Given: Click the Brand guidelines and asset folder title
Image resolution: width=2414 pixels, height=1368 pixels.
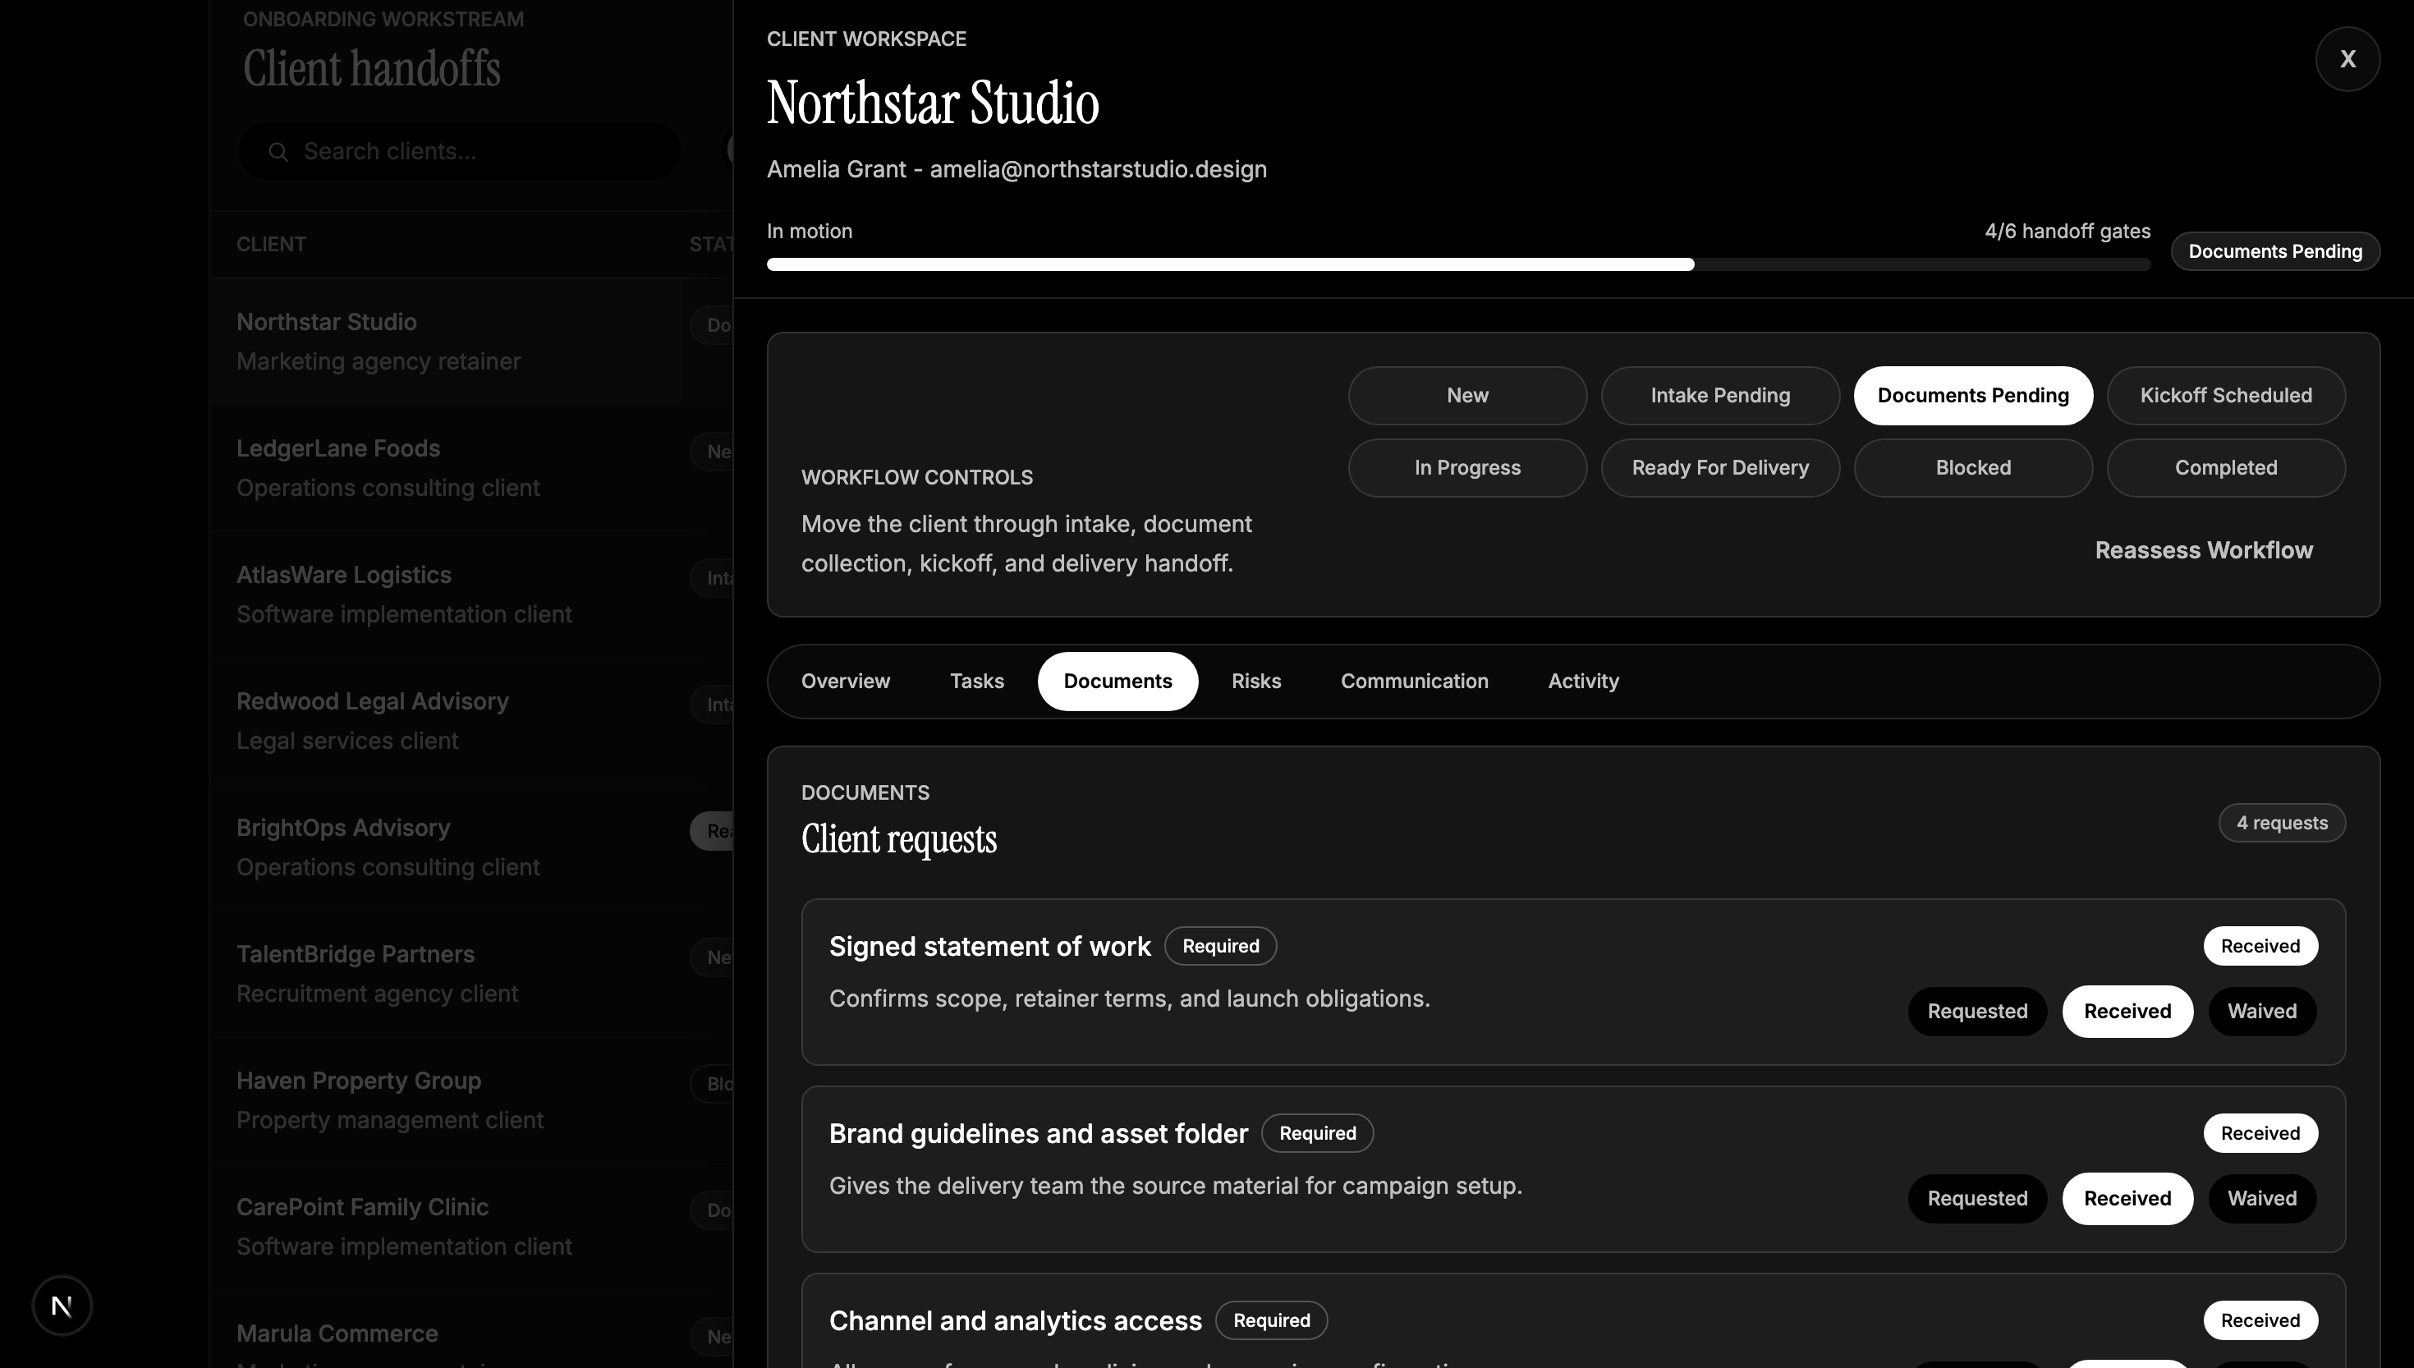Looking at the screenshot, I should point(1038,1134).
